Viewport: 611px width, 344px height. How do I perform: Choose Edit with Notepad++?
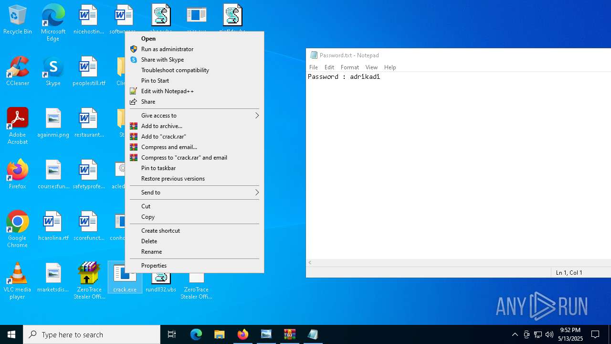194,91
